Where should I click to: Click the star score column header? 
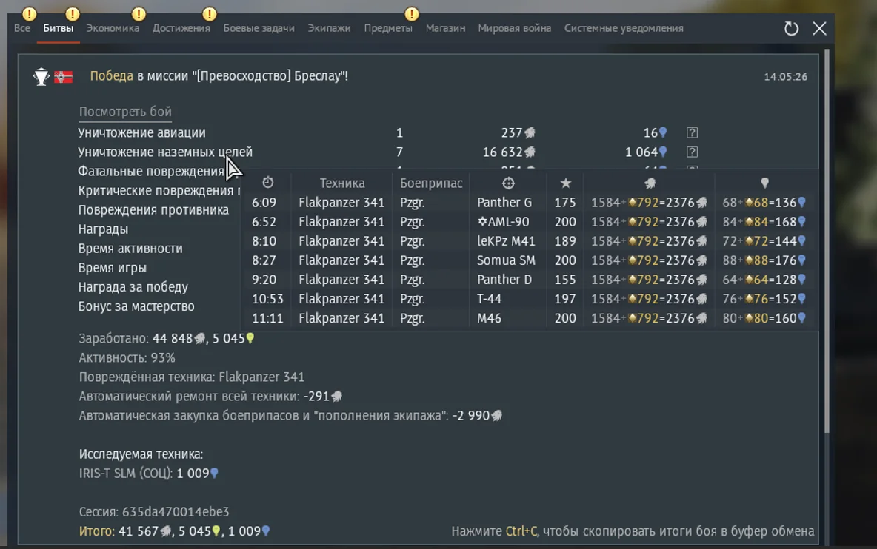click(565, 183)
